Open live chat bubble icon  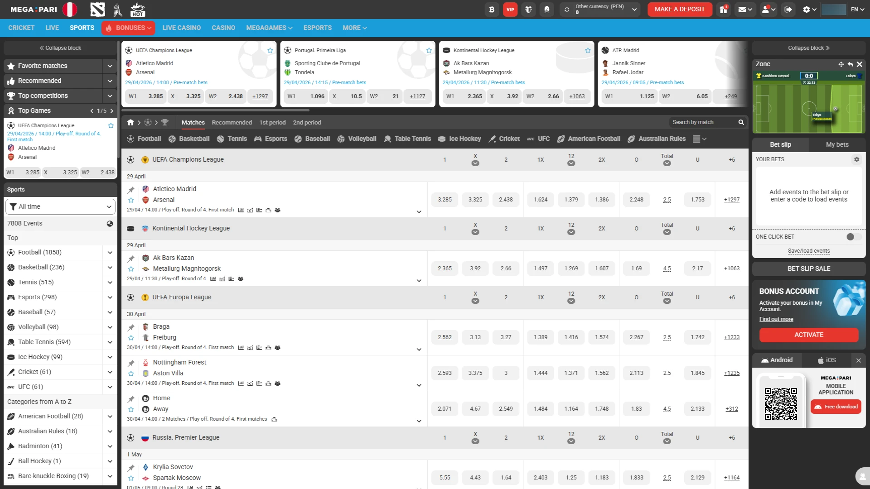pyautogui.click(x=862, y=476)
